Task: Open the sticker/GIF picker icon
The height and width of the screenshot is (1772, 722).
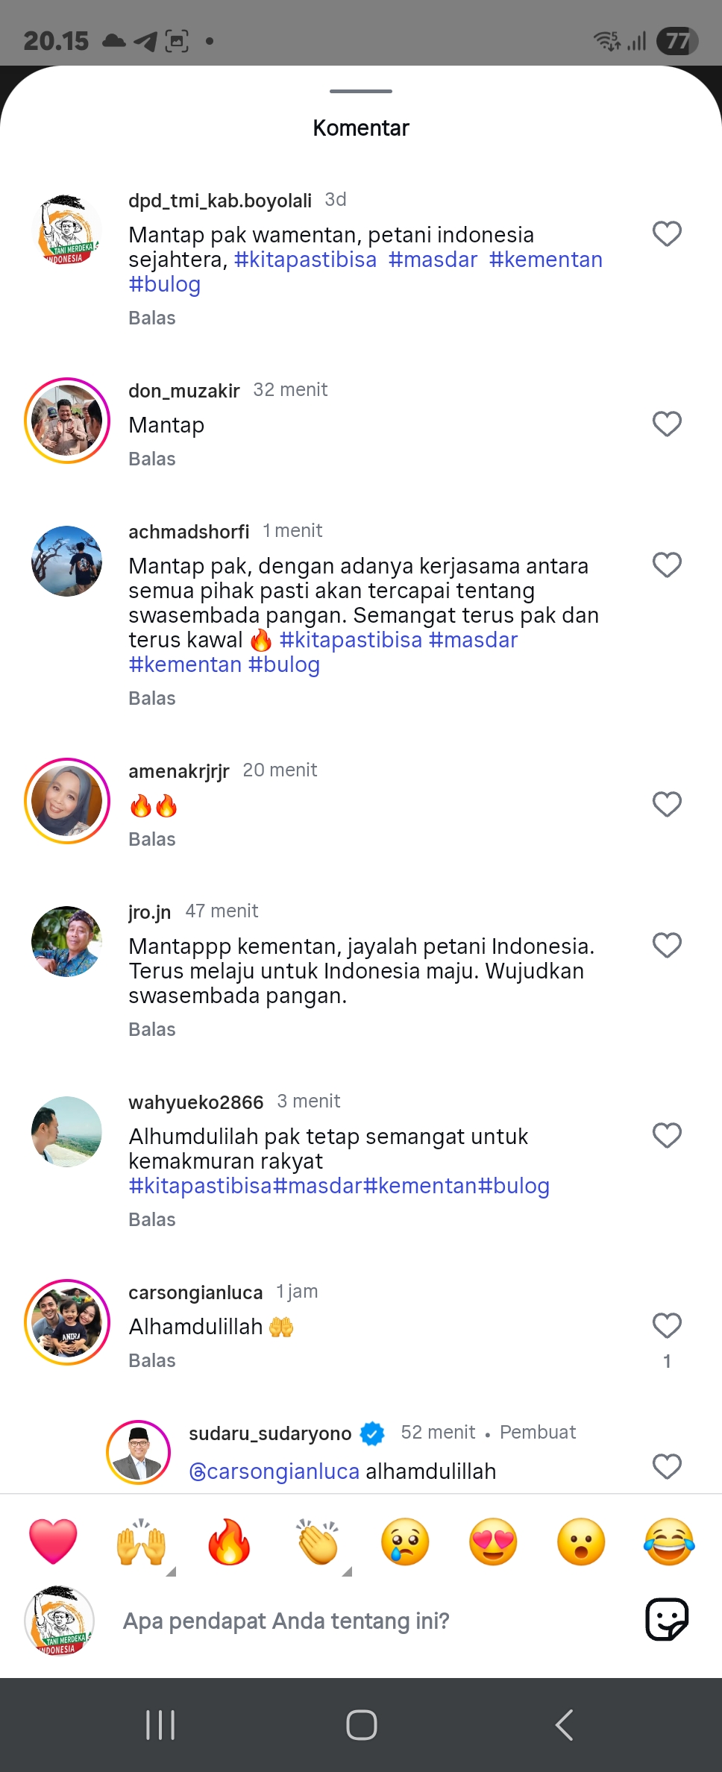Action: coord(667,1620)
